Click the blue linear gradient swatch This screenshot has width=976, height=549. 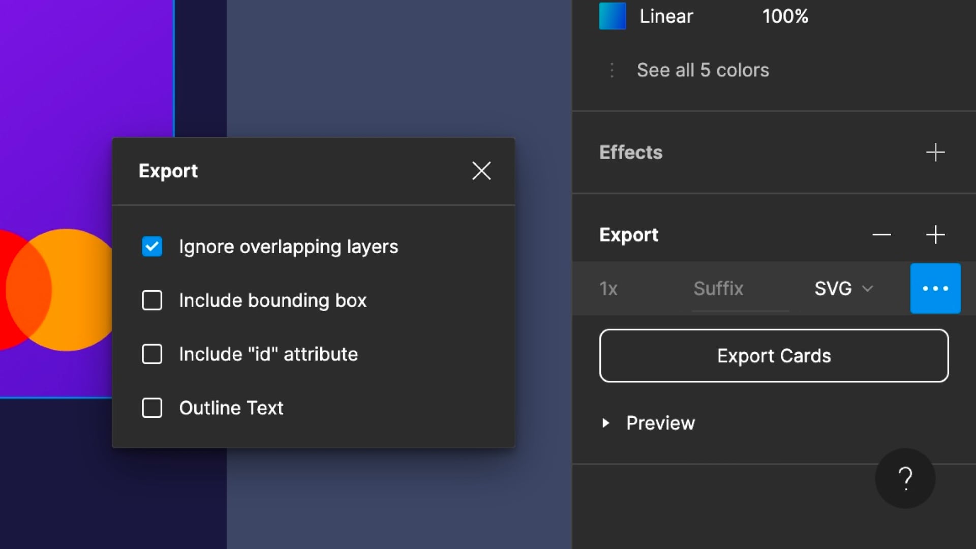coord(613,16)
